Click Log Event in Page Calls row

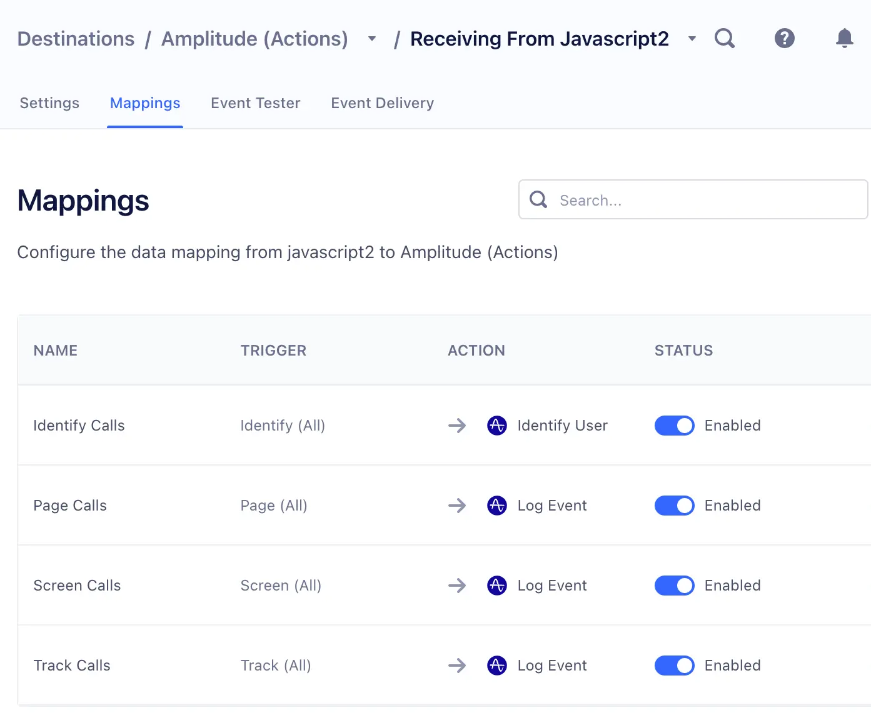[x=552, y=506]
